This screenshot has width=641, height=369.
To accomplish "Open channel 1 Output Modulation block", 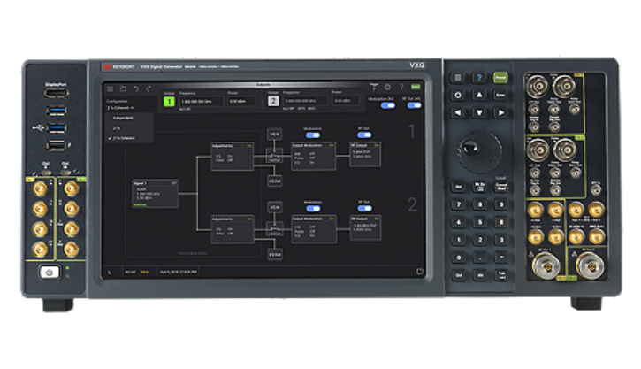I will click(x=314, y=156).
